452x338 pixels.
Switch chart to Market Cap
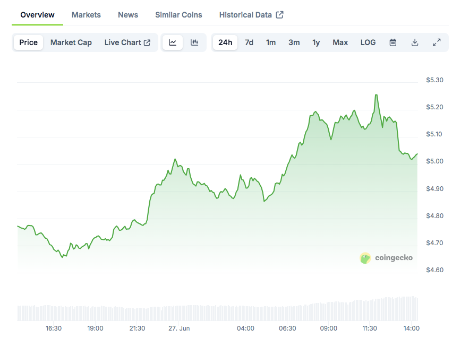pyautogui.click(x=71, y=42)
